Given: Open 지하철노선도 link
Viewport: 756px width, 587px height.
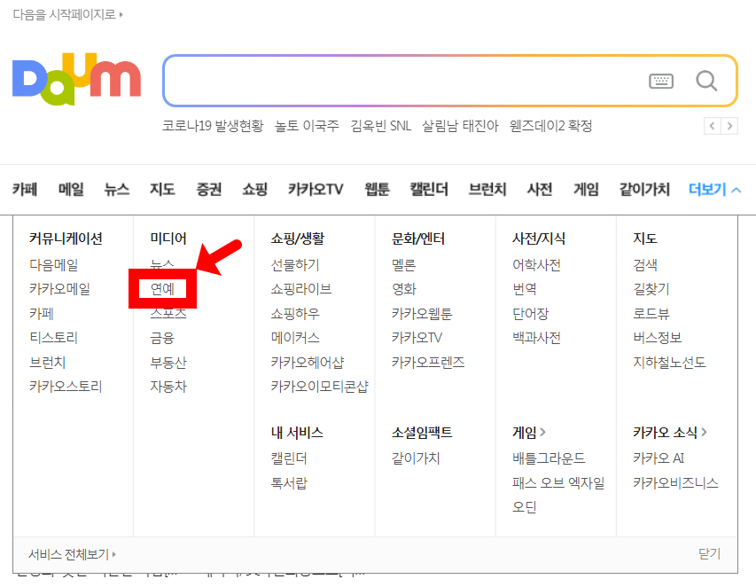Looking at the screenshot, I should coord(669,363).
